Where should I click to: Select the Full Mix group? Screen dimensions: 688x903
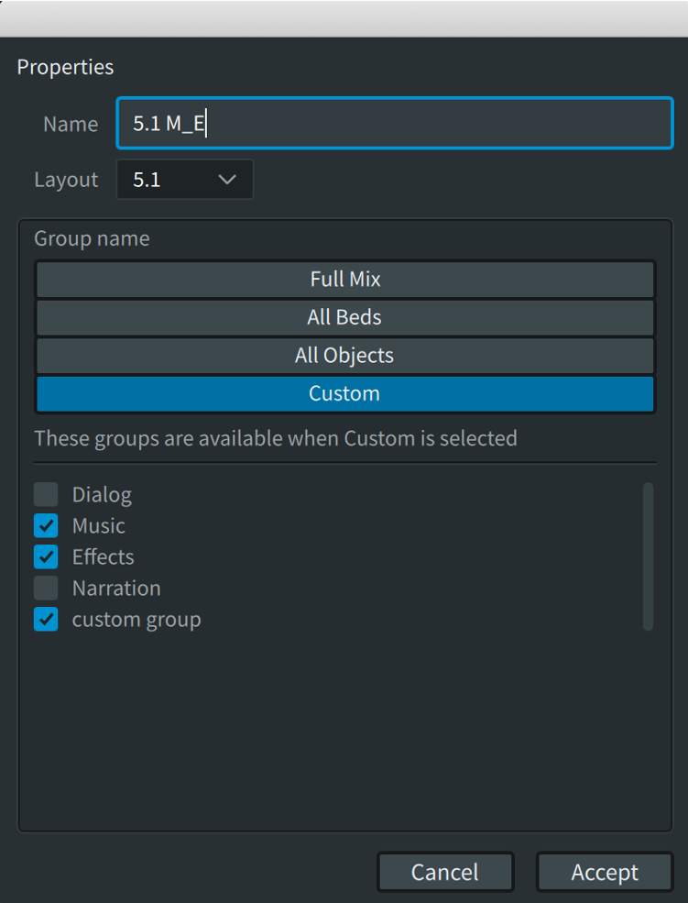[x=344, y=279]
